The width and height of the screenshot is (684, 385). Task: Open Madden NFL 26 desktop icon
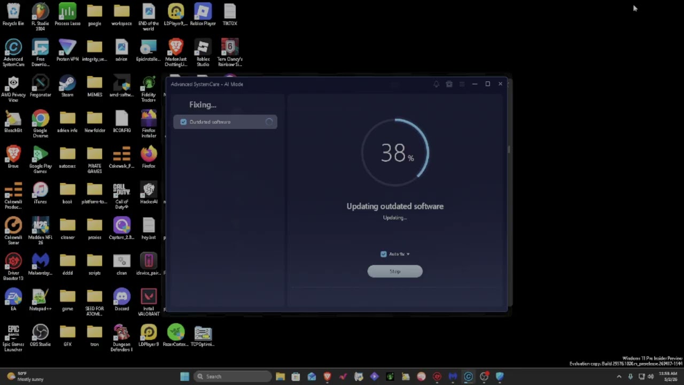[40, 231]
